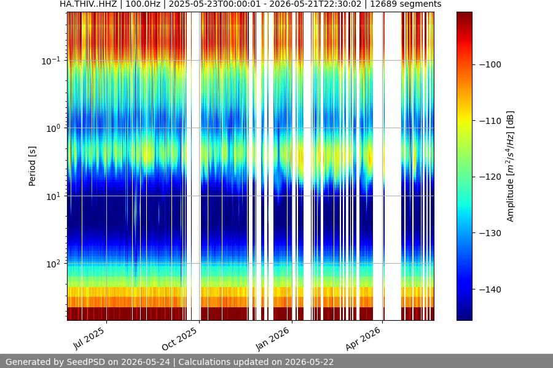This screenshot has height=368, width=553.
Task: Click the 'Jul 2025' x-axis label
Action: (x=89, y=339)
